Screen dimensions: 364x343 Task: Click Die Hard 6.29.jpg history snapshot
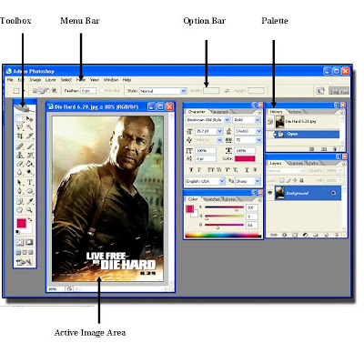(303, 121)
